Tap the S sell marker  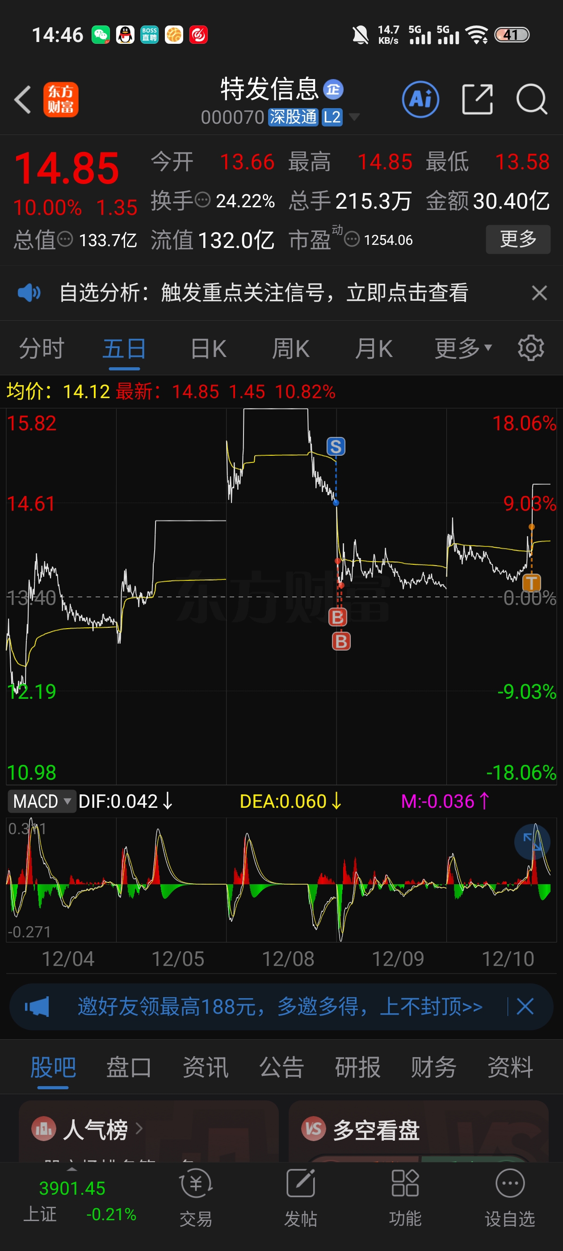tap(336, 446)
